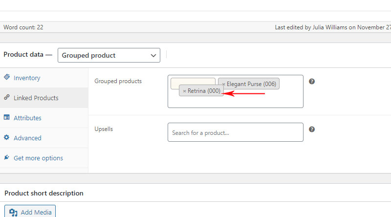Click the media icon on Add Media
Viewport: 391px width, 217px height.
13,212
